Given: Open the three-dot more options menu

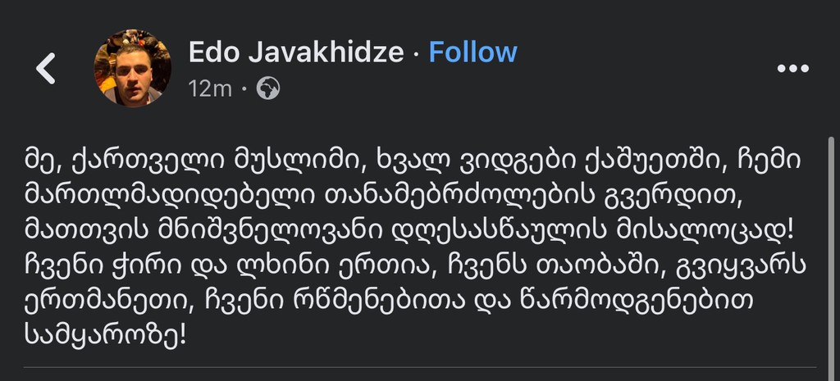Looking at the screenshot, I should [x=792, y=69].
